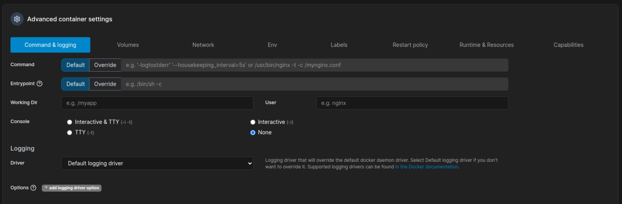
Task: Click the Options help question-mark icon
Action: pyautogui.click(x=33, y=188)
